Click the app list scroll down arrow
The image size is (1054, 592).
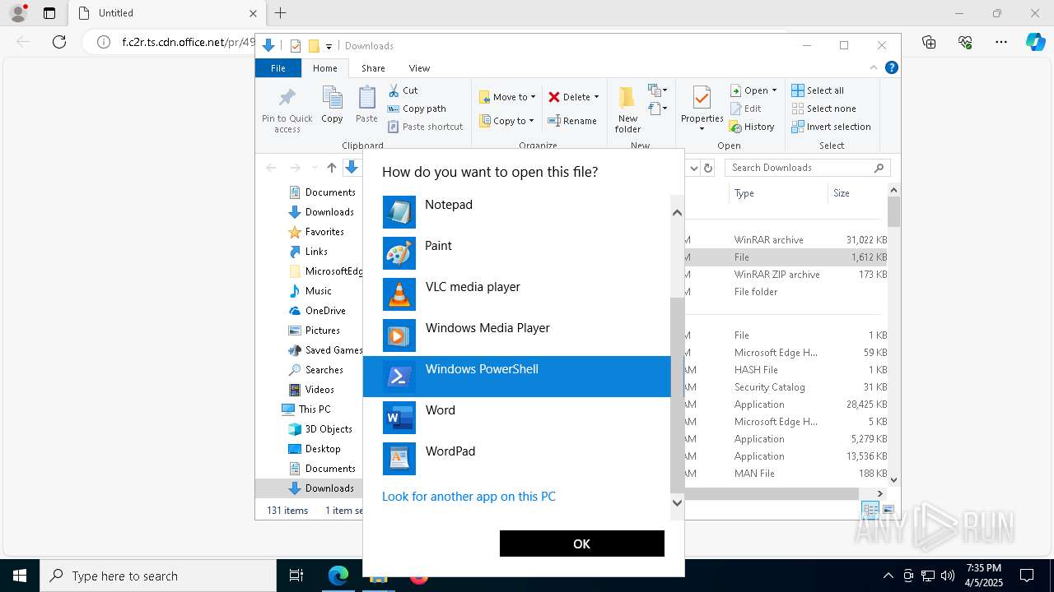[x=678, y=502]
